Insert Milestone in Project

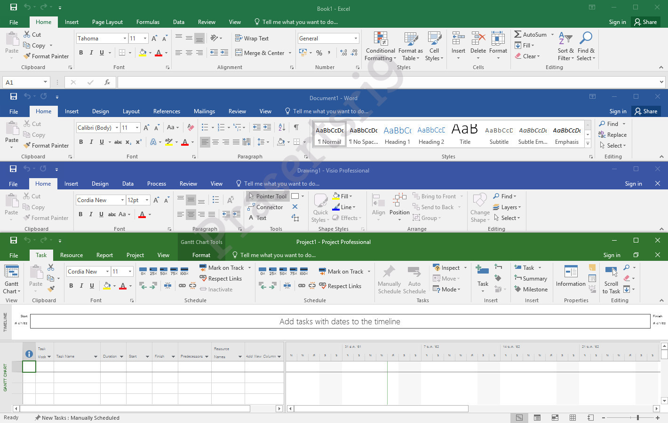click(531, 290)
